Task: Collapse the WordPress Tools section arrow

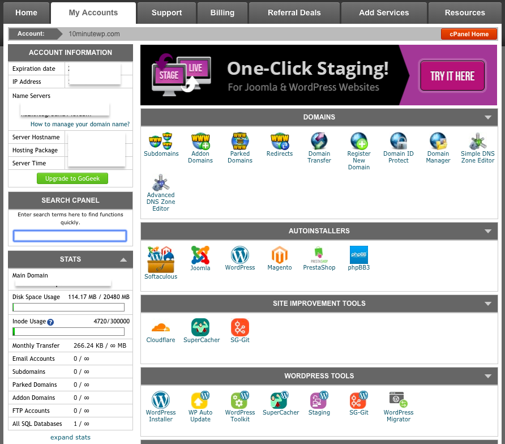Action: (x=488, y=376)
